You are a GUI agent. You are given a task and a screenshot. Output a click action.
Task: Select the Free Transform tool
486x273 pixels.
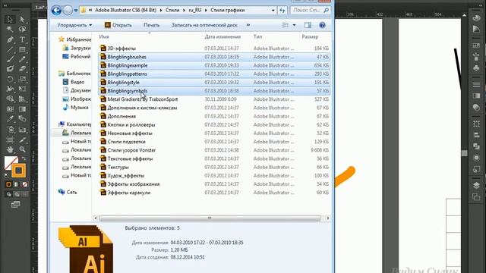[x=22, y=89]
